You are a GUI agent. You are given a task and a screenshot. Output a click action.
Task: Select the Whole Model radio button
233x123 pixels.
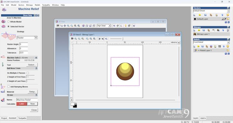point(8,22)
